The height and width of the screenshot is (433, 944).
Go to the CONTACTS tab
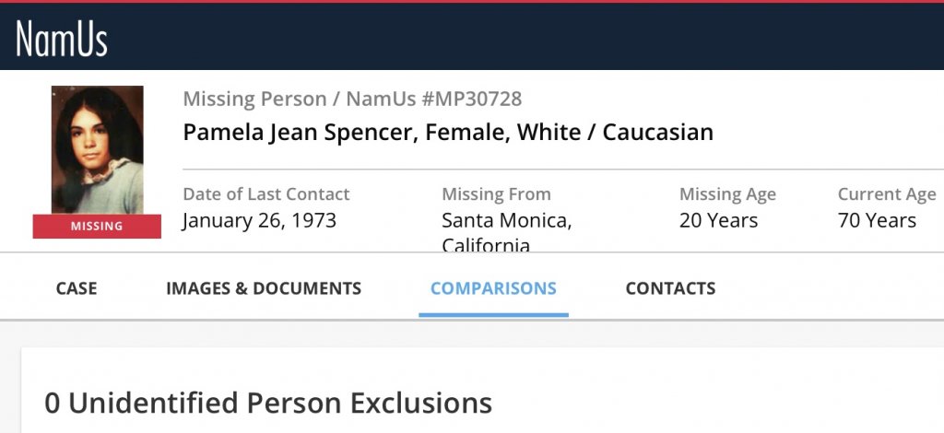click(x=670, y=288)
